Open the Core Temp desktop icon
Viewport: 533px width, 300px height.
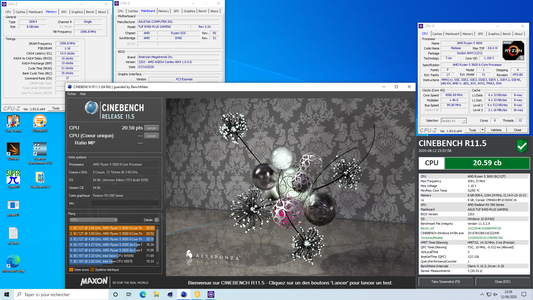[x=13, y=123]
